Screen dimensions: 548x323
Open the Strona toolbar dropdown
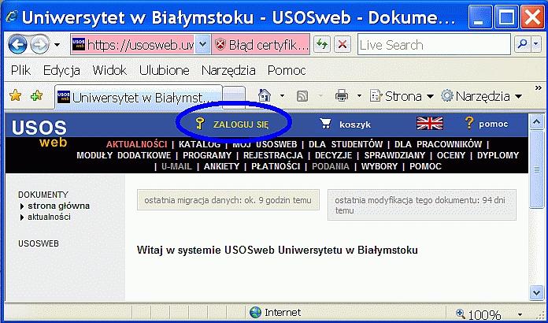(402, 96)
